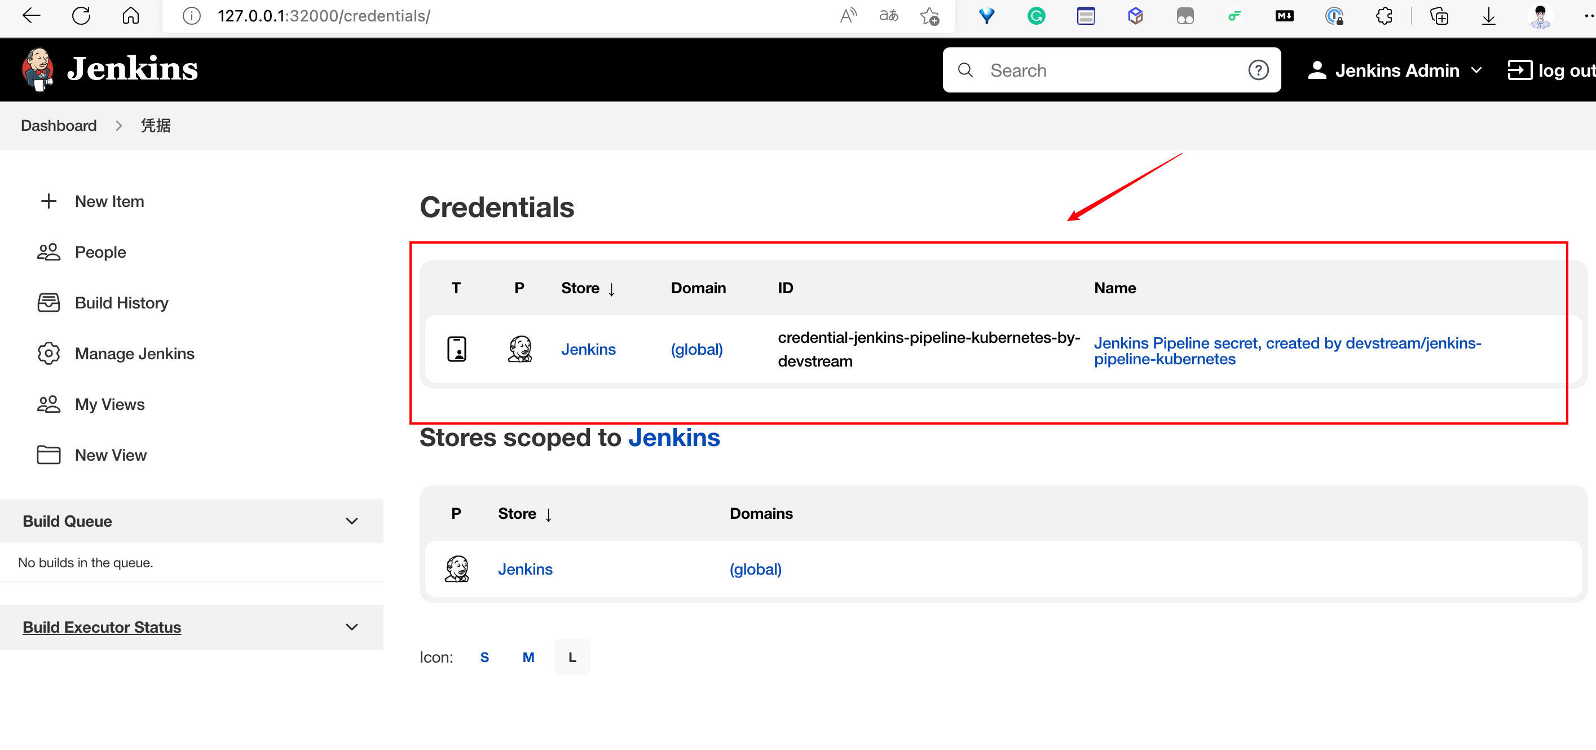The image size is (1596, 750).
Task: Collapse Build Executor Status panel
Action: click(x=351, y=627)
